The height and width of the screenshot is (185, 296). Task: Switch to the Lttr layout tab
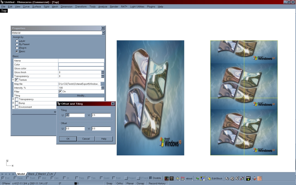51,174
